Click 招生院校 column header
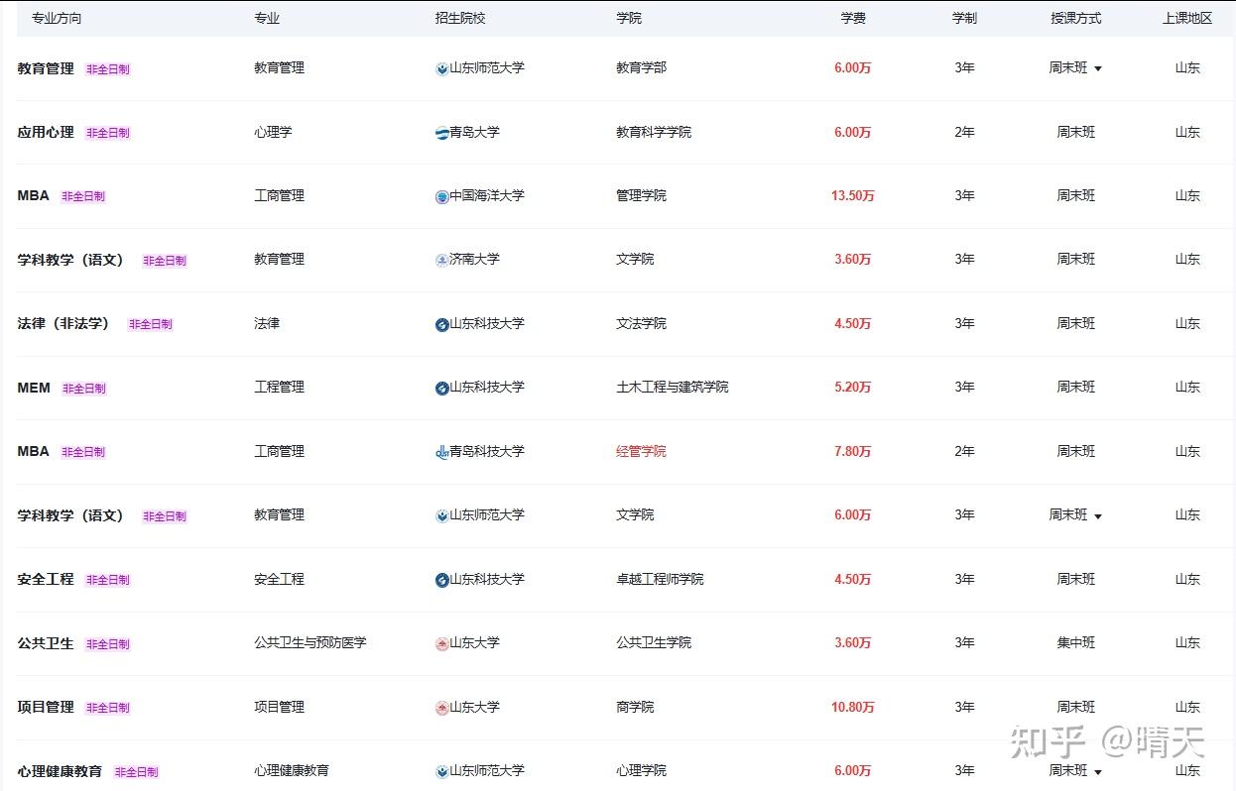Image resolution: width=1236 pixels, height=791 pixels. coord(460,18)
